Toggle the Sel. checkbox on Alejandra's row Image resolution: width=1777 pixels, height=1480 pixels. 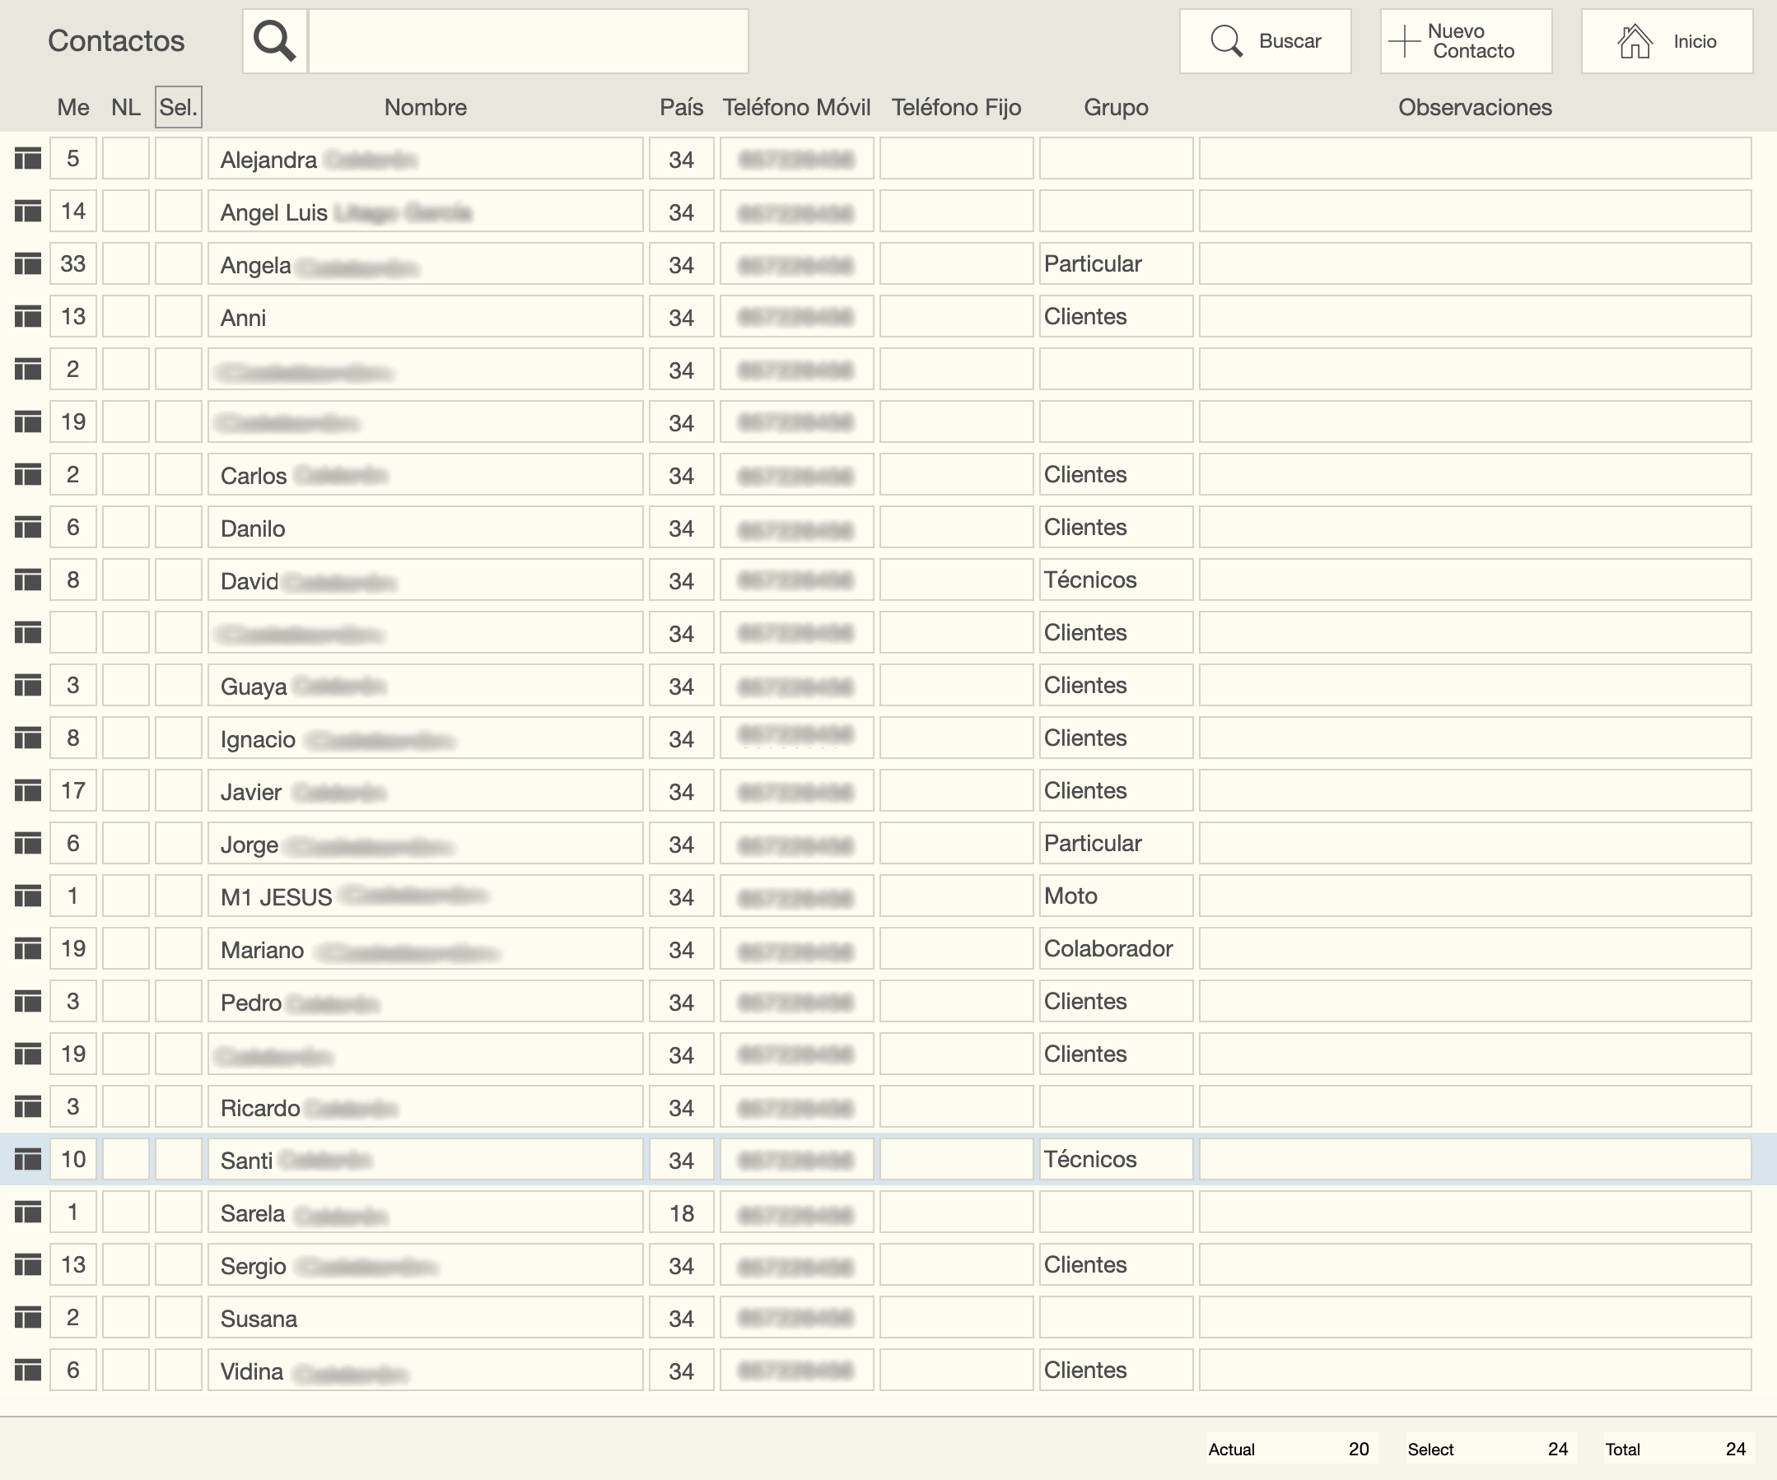178,158
